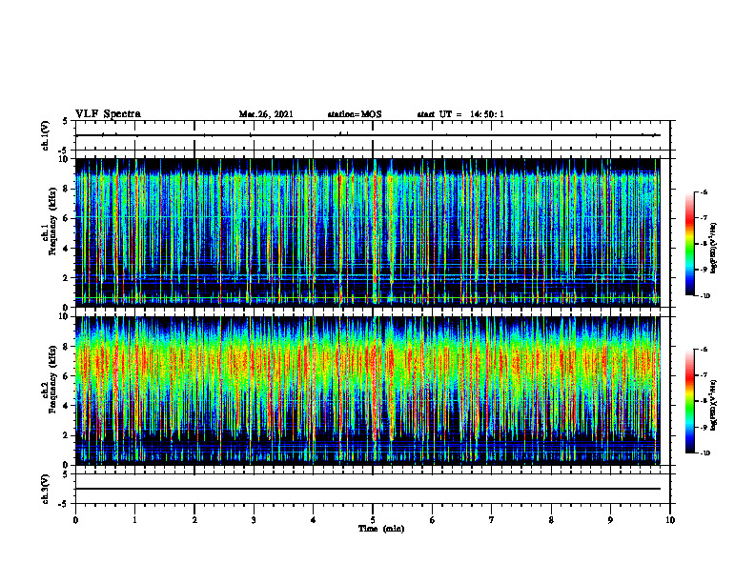This screenshot has width=755, height=583.
Task: Click the ch.1 frequency tick label "10"
Action: pos(65,159)
